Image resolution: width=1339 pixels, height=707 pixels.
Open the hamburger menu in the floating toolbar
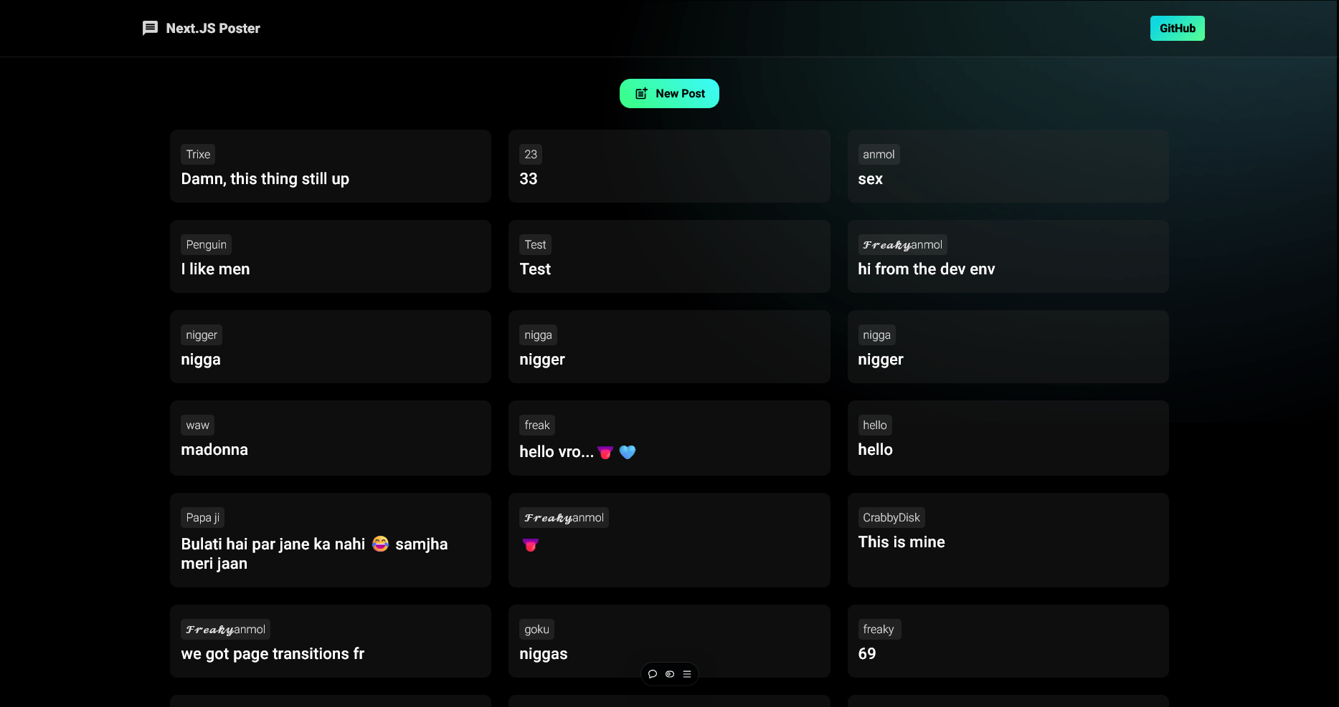[686, 674]
